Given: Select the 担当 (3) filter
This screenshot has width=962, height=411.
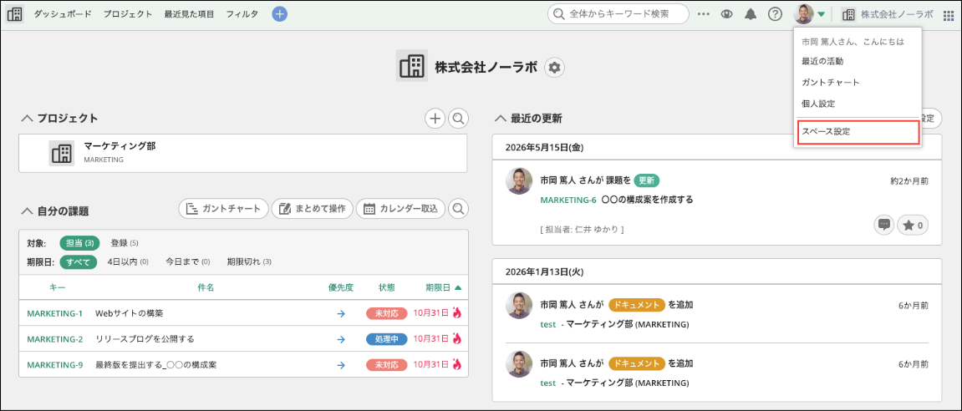Looking at the screenshot, I should (x=79, y=243).
